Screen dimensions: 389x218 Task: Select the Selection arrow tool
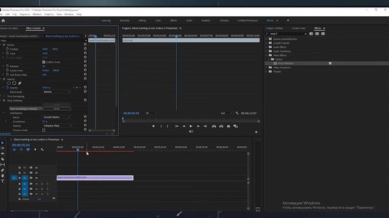pyautogui.click(x=2, y=143)
